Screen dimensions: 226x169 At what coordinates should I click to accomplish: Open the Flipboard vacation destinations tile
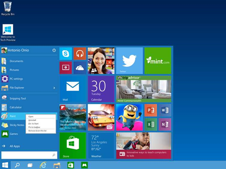pos(73,117)
